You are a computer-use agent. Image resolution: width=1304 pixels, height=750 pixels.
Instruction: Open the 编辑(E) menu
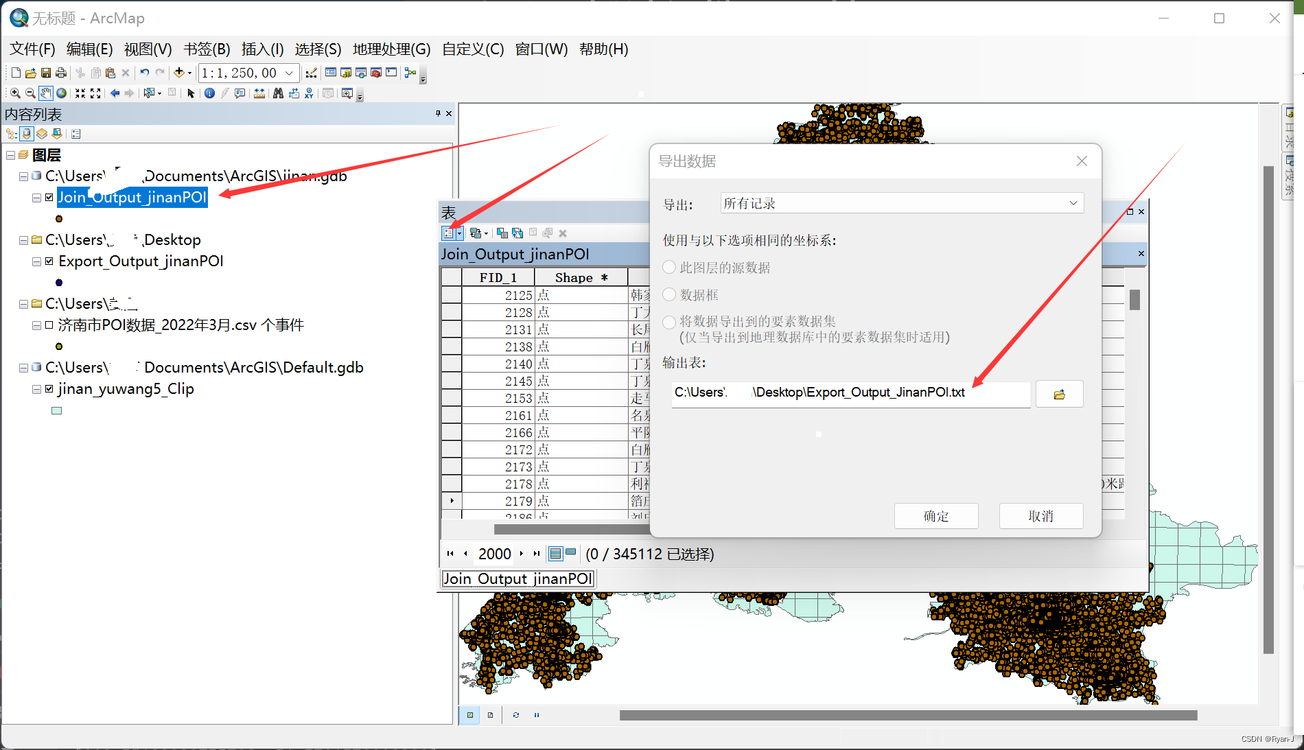point(89,49)
